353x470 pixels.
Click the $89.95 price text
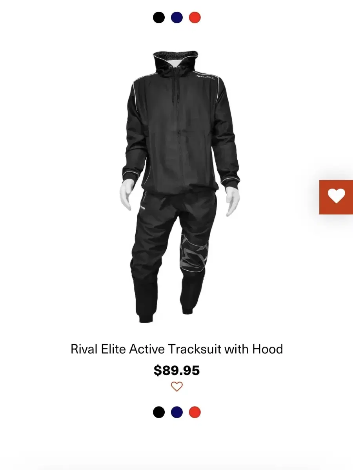[x=177, y=370]
